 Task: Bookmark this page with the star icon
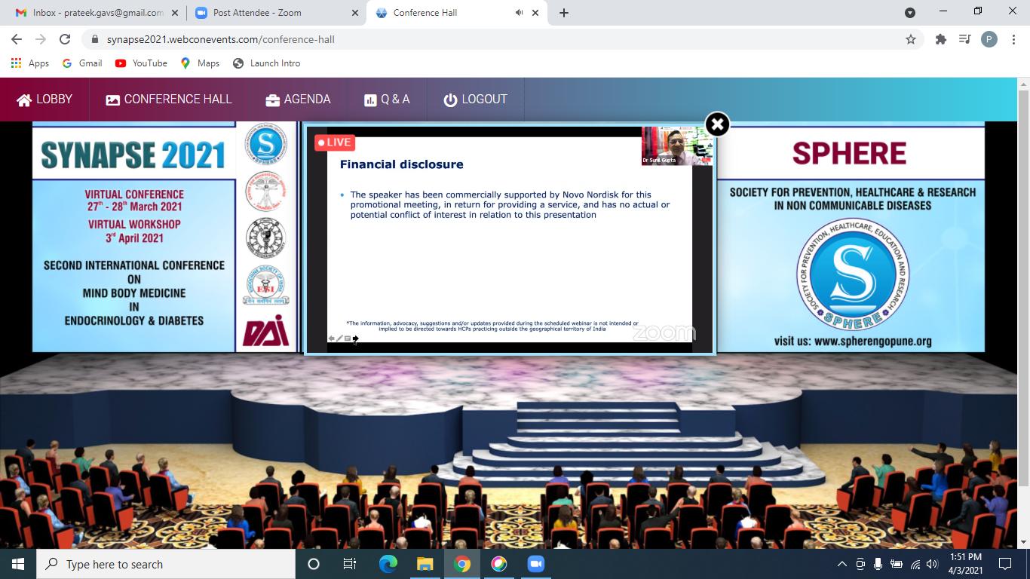(911, 39)
